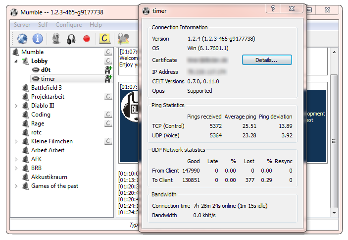Open the Server menu

point(22,25)
